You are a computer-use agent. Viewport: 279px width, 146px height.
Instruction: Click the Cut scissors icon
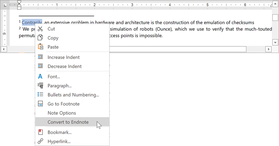(x=40, y=29)
